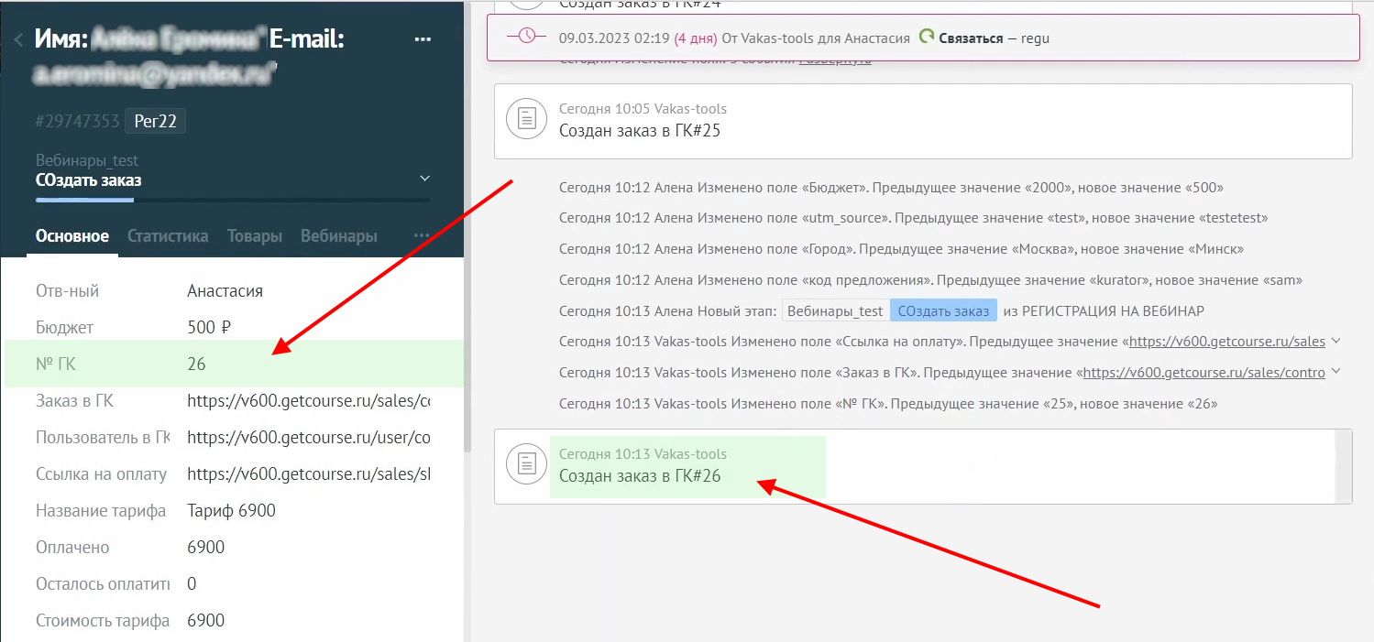Open the Товары tab
The height and width of the screenshot is (642, 1374).
pyautogui.click(x=254, y=236)
